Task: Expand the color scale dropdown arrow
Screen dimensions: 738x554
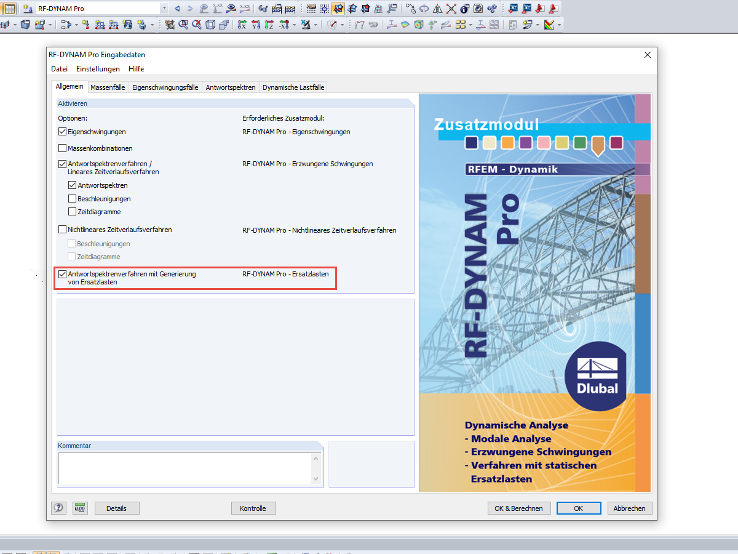Action: (x=558, y=25)
